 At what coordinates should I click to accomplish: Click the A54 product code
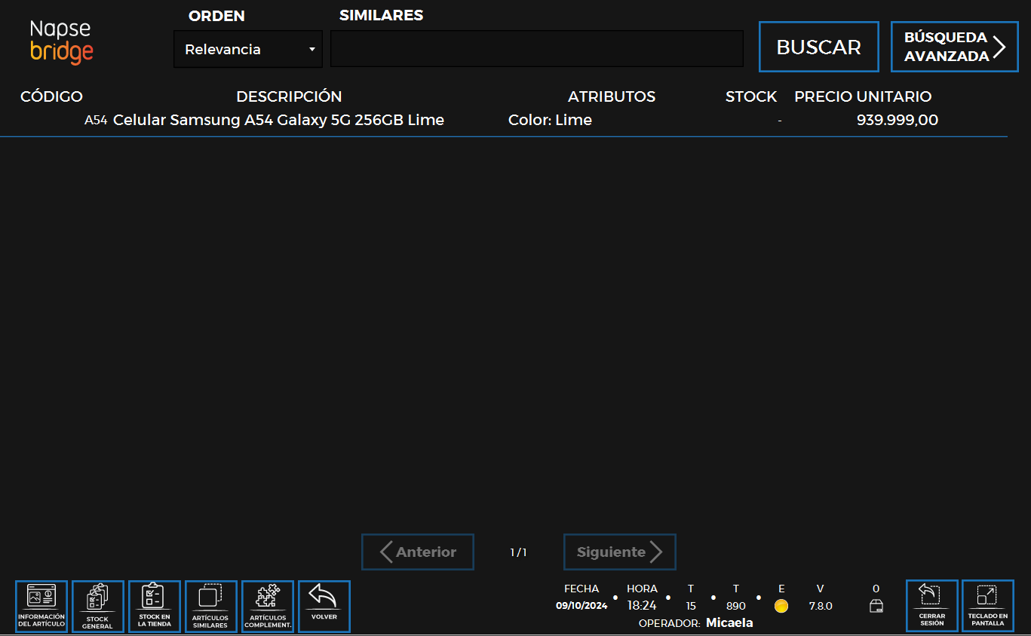point(96,120)
